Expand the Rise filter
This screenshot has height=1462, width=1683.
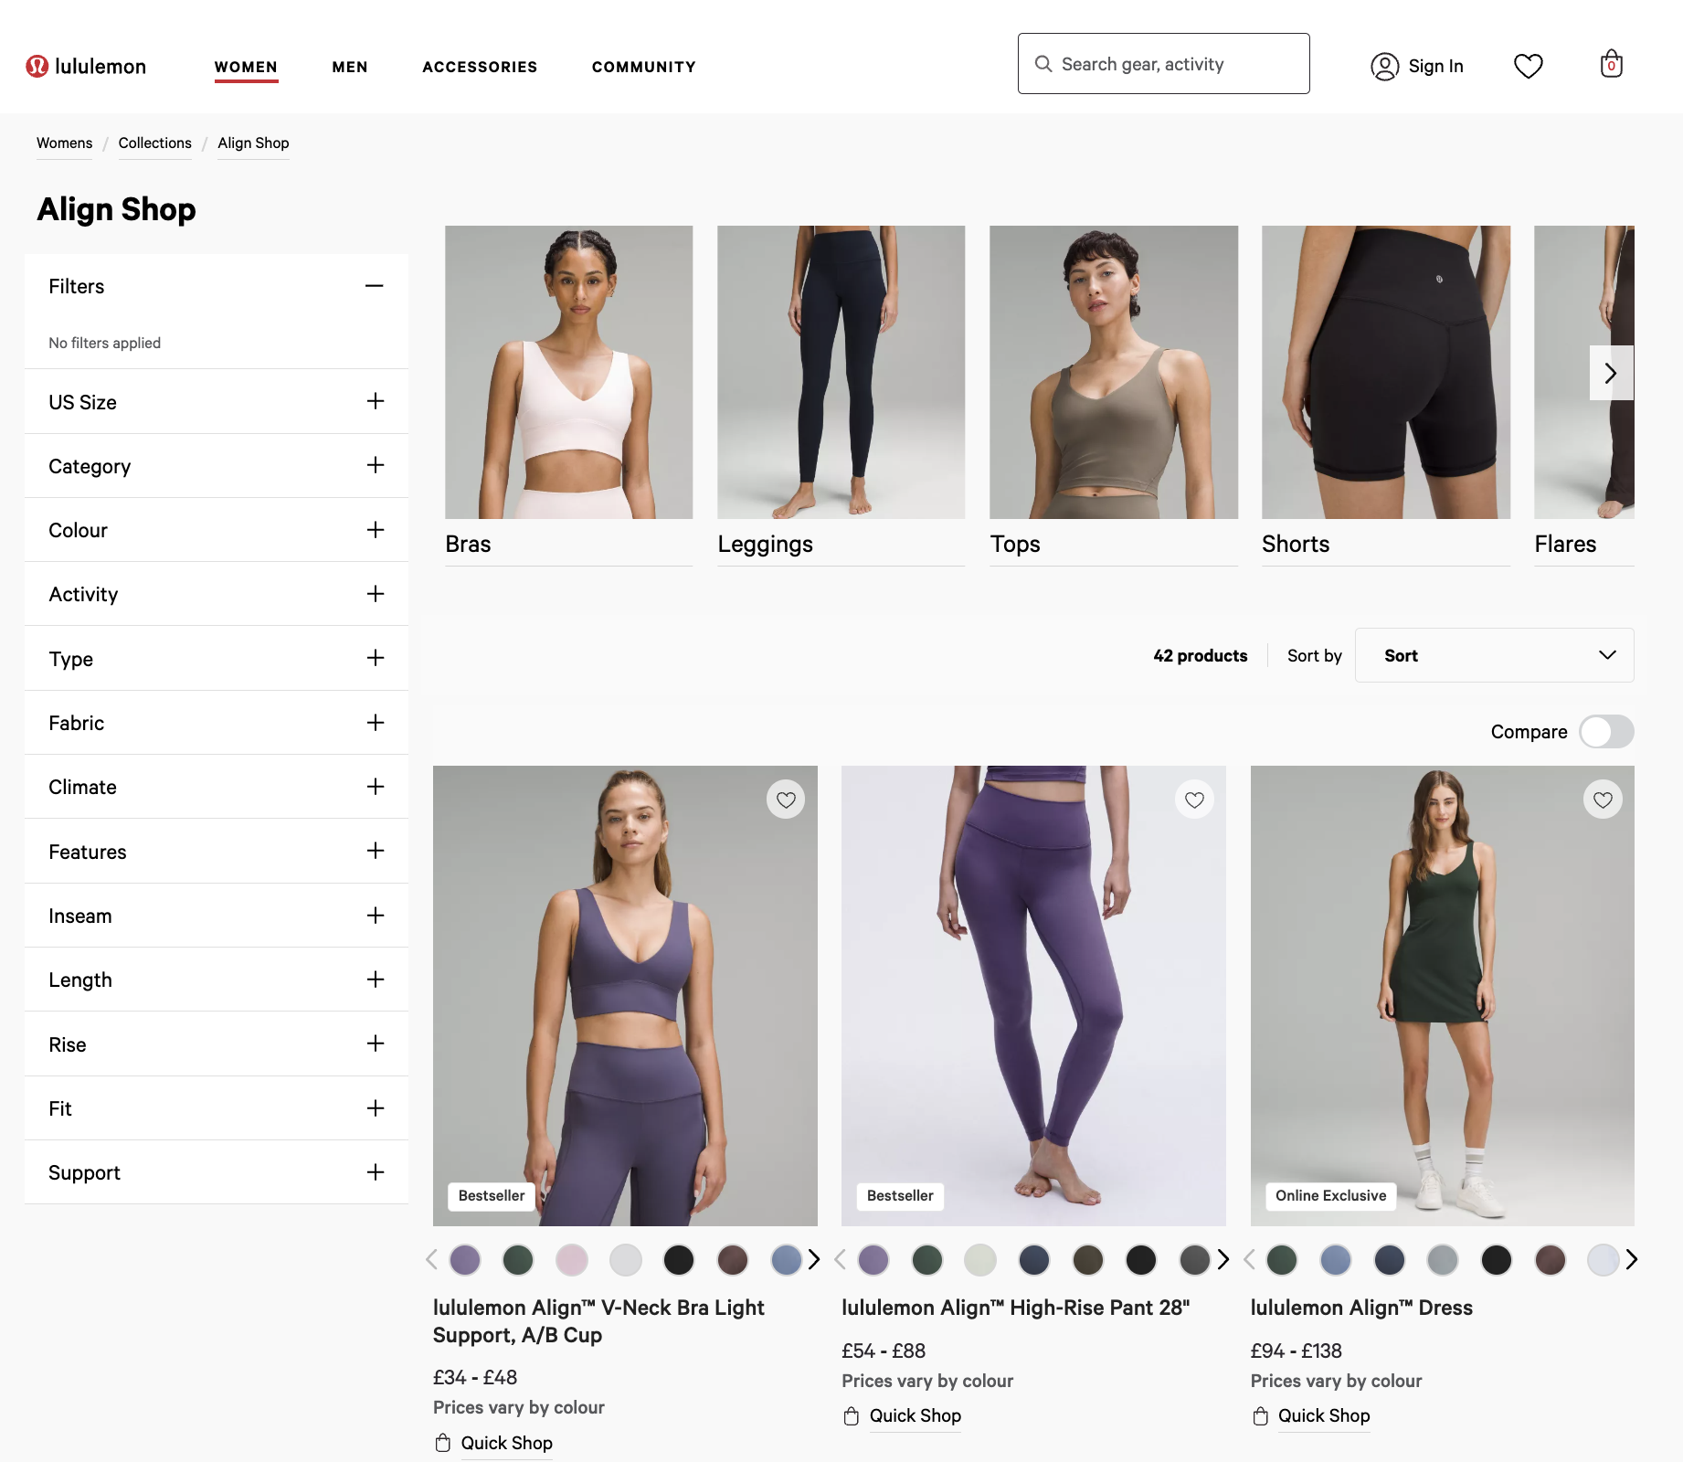pos(217,1044)
